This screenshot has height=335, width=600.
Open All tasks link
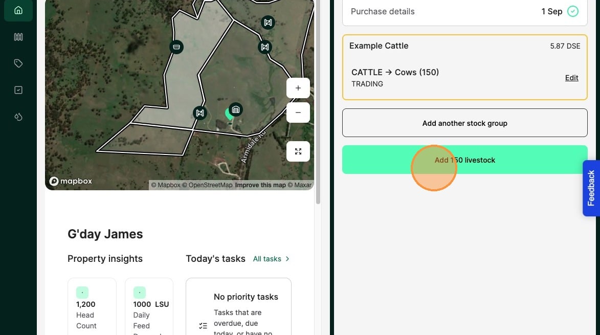(267, 259)
